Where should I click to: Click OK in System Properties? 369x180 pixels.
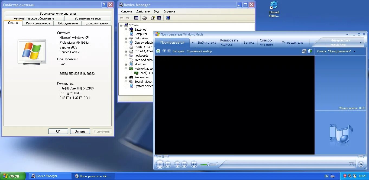coord(58,131)
